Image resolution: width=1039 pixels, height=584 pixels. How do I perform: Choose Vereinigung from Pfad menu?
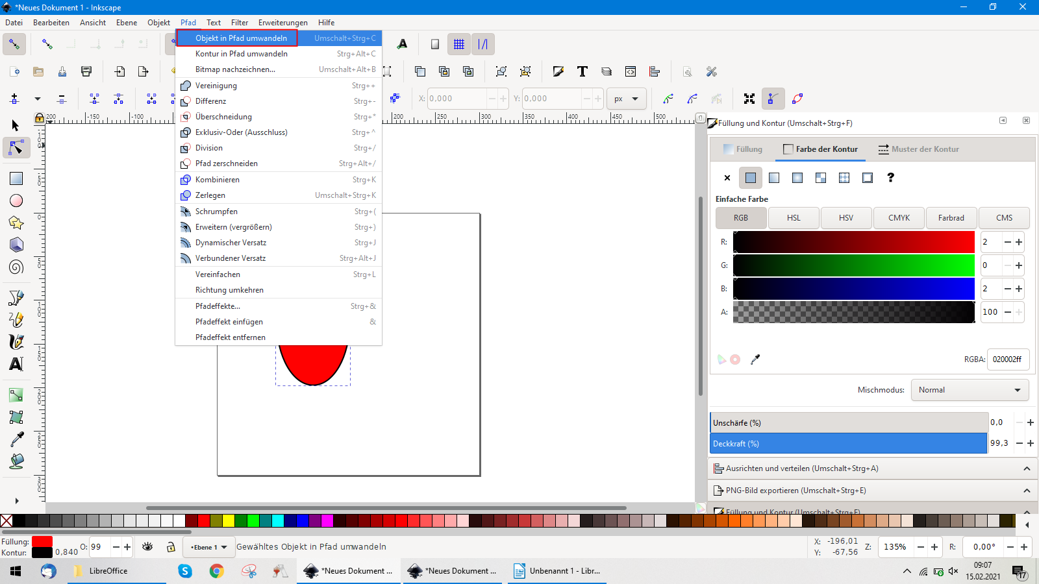coord(216,86)
